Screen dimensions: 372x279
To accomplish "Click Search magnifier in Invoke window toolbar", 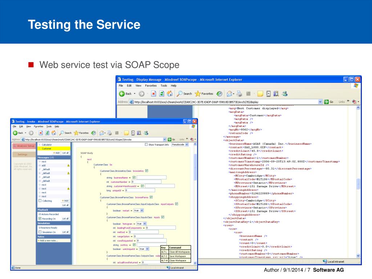I will (62, 133).
